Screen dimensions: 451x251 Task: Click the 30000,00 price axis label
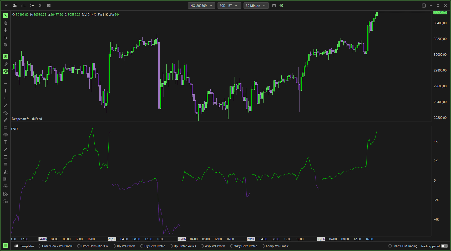[440, 55]
